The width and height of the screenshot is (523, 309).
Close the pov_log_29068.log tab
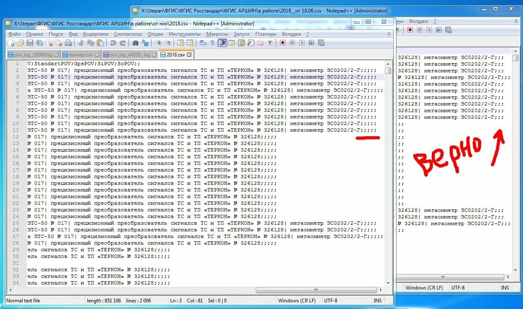[56, 54]
